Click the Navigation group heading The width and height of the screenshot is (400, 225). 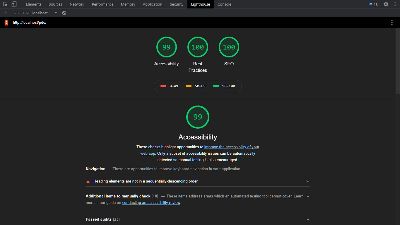click(95, 169)
